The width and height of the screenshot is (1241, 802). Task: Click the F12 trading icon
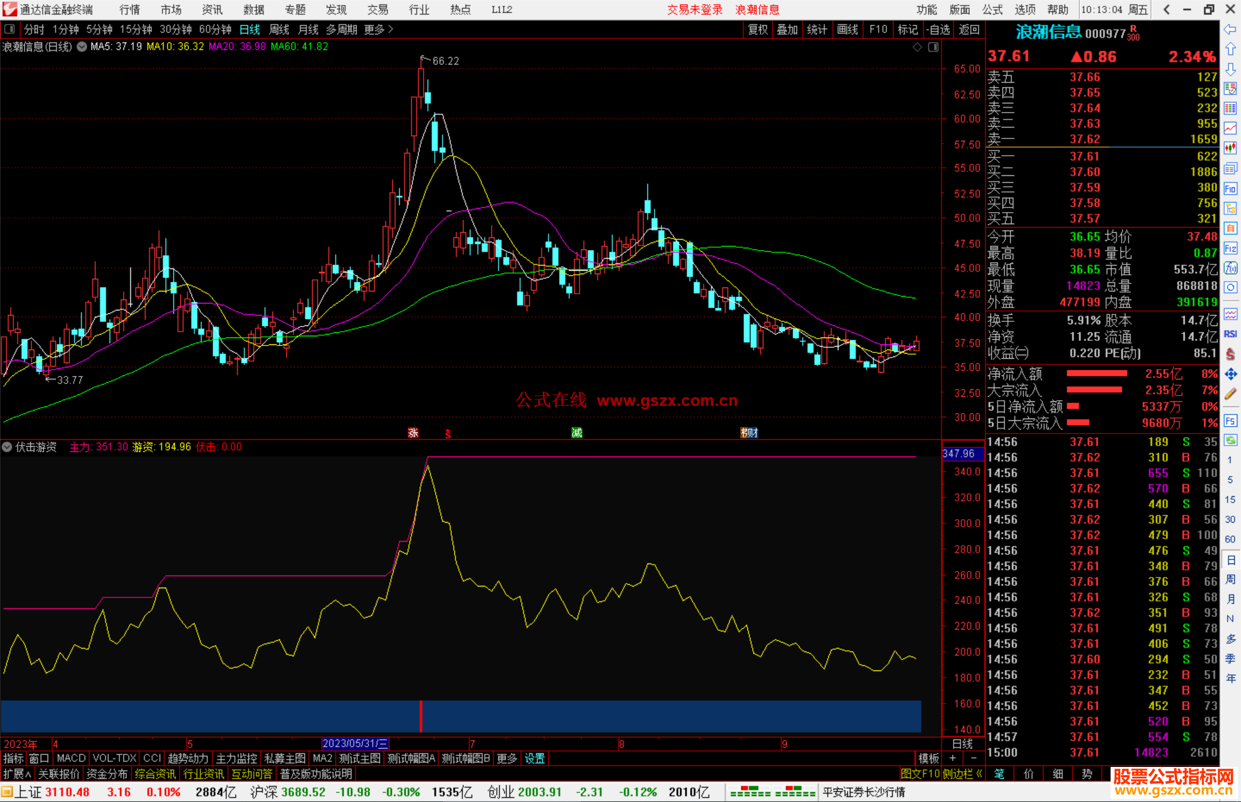(1230, 248)
